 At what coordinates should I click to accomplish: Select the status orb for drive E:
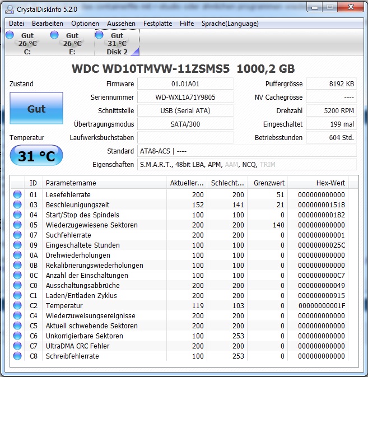[x=54, y=35]
